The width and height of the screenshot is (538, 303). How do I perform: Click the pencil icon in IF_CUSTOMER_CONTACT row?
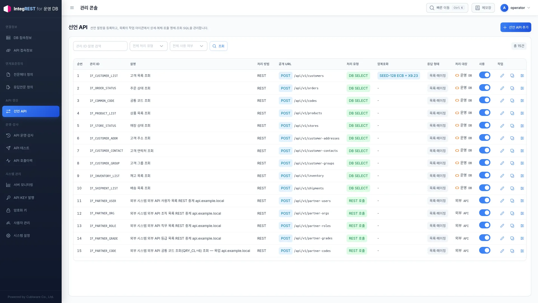[502, 151]
